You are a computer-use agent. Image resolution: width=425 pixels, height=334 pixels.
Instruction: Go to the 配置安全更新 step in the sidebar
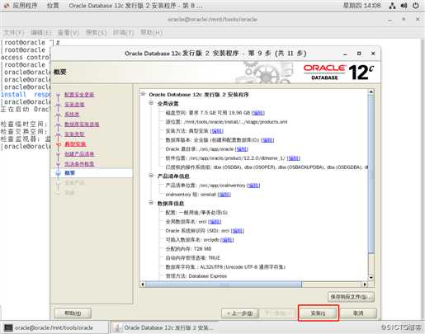pyautogui.click(x=79, y=95)
